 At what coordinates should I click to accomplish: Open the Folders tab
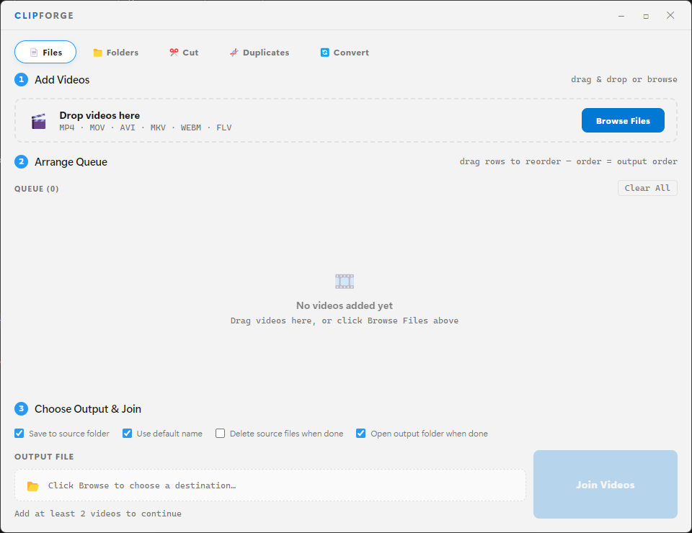115,53
